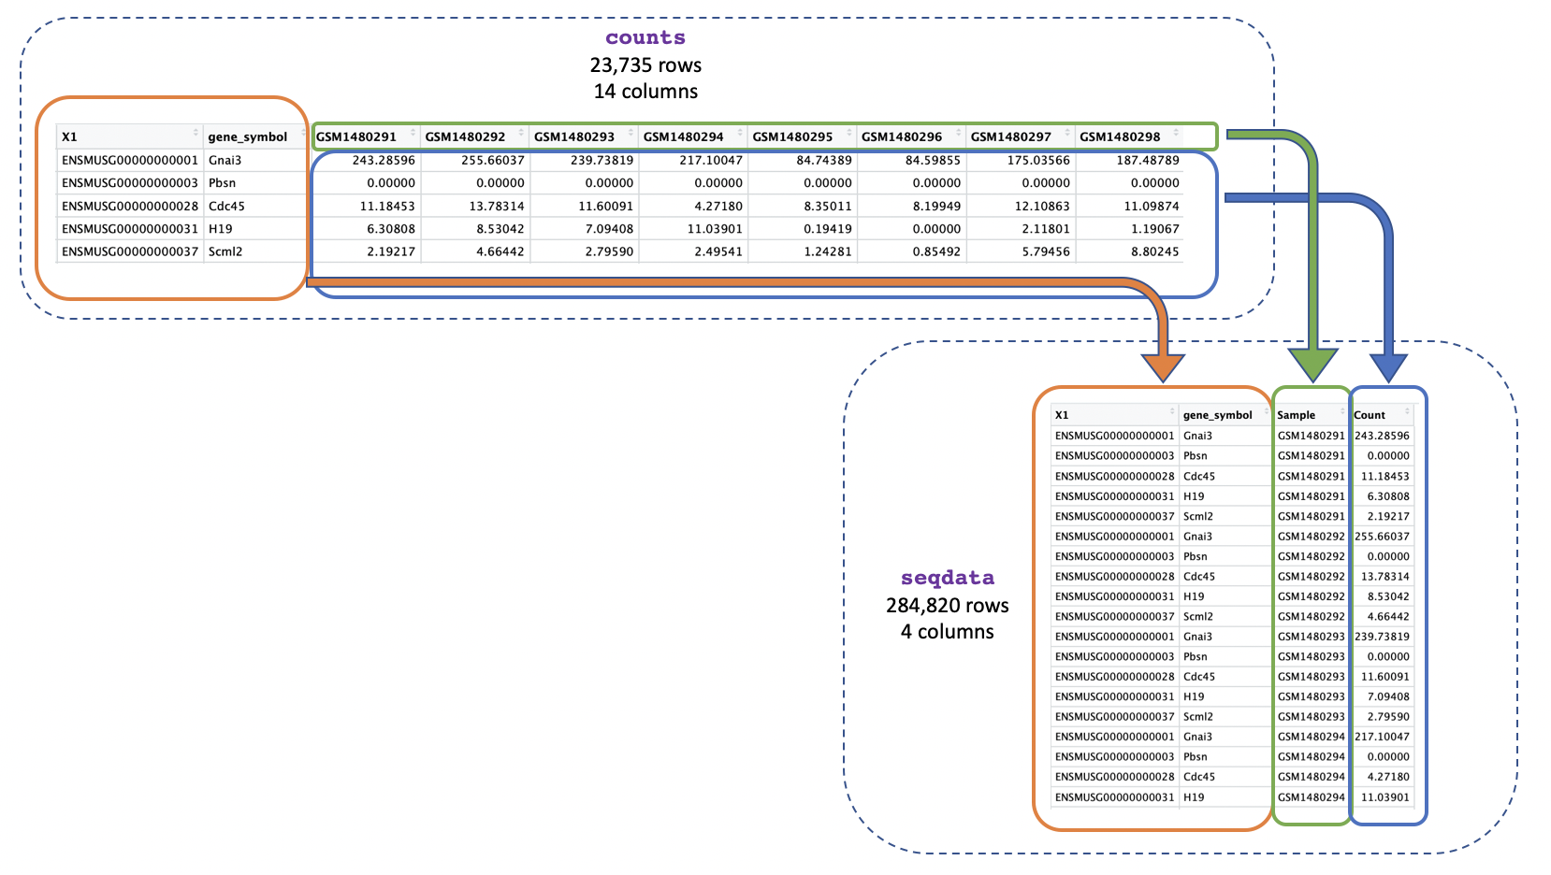
Task: Click the sort arrows on GSM1480294 header
Action: click(740, 133)
